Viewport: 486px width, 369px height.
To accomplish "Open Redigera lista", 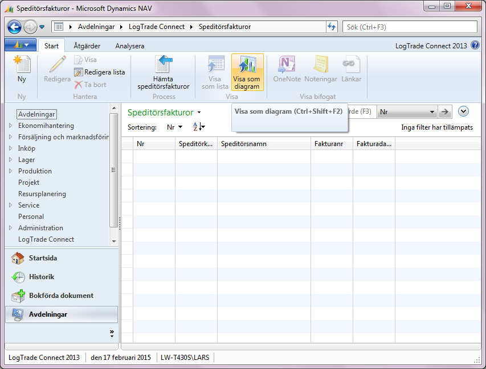I will click(100, 72).
